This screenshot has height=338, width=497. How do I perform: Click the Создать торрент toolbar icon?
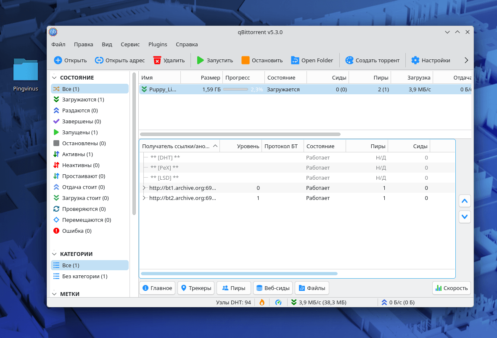tap(349, 60)
